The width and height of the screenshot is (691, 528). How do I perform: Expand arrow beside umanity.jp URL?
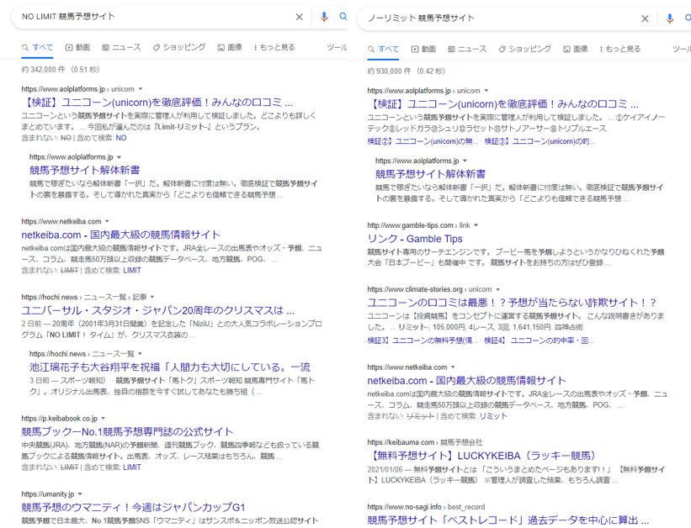[80, 494]
